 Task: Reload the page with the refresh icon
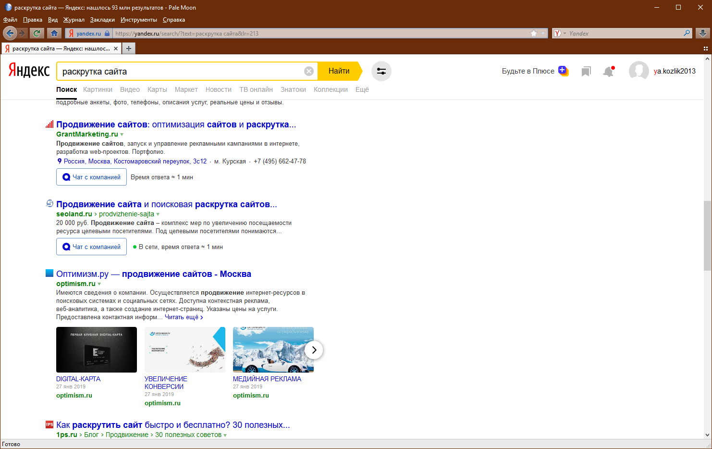pos(37,33)
